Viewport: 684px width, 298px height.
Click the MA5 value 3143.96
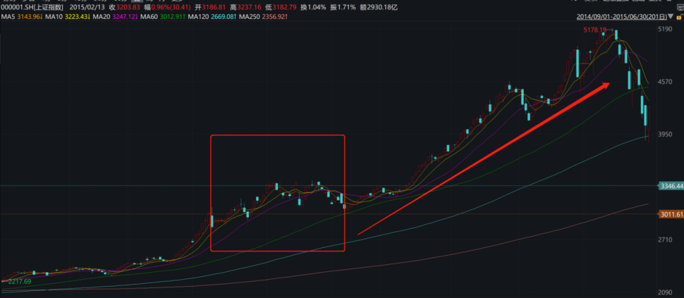(x=28, y=16)
